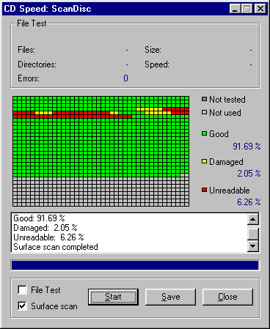The image size is (270, 329).
Task: Enable the File Test checkbox
Action: [23, 290]
